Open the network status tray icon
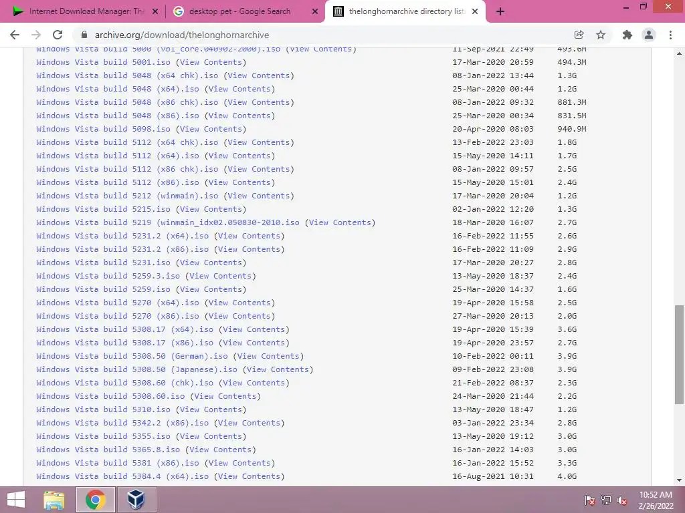The image size is (685, 513). (606, 500)
